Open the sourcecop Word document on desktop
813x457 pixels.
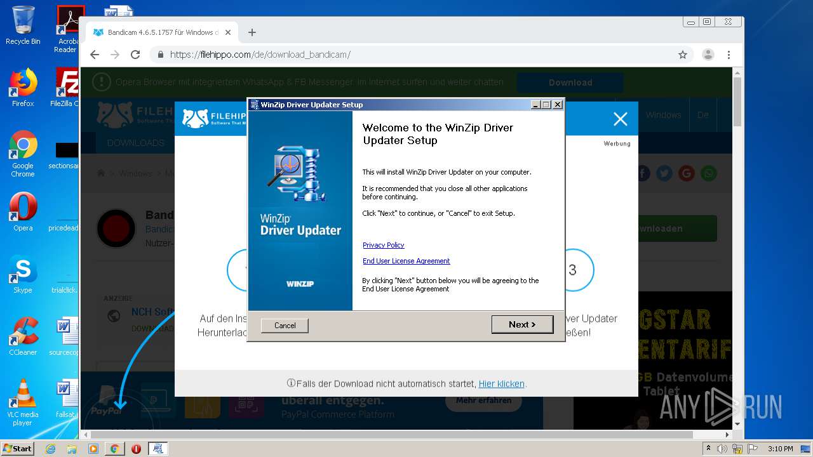[x=65, y=336]
